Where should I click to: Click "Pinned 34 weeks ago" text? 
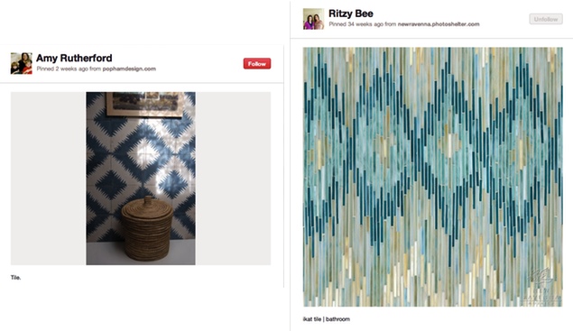pyautogui.click(x=356, y=24)
